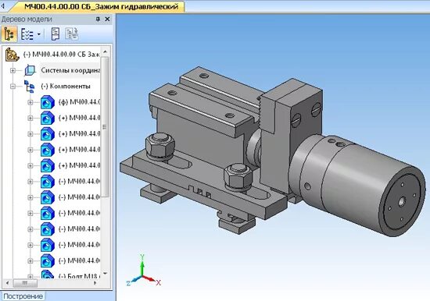This screenshot has width=430, height=301.
Task: Pin the Дерево модели panel
Action: click(98, 19)
